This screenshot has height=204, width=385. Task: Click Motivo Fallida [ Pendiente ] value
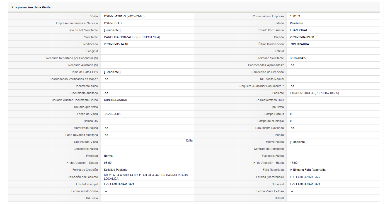298,142
